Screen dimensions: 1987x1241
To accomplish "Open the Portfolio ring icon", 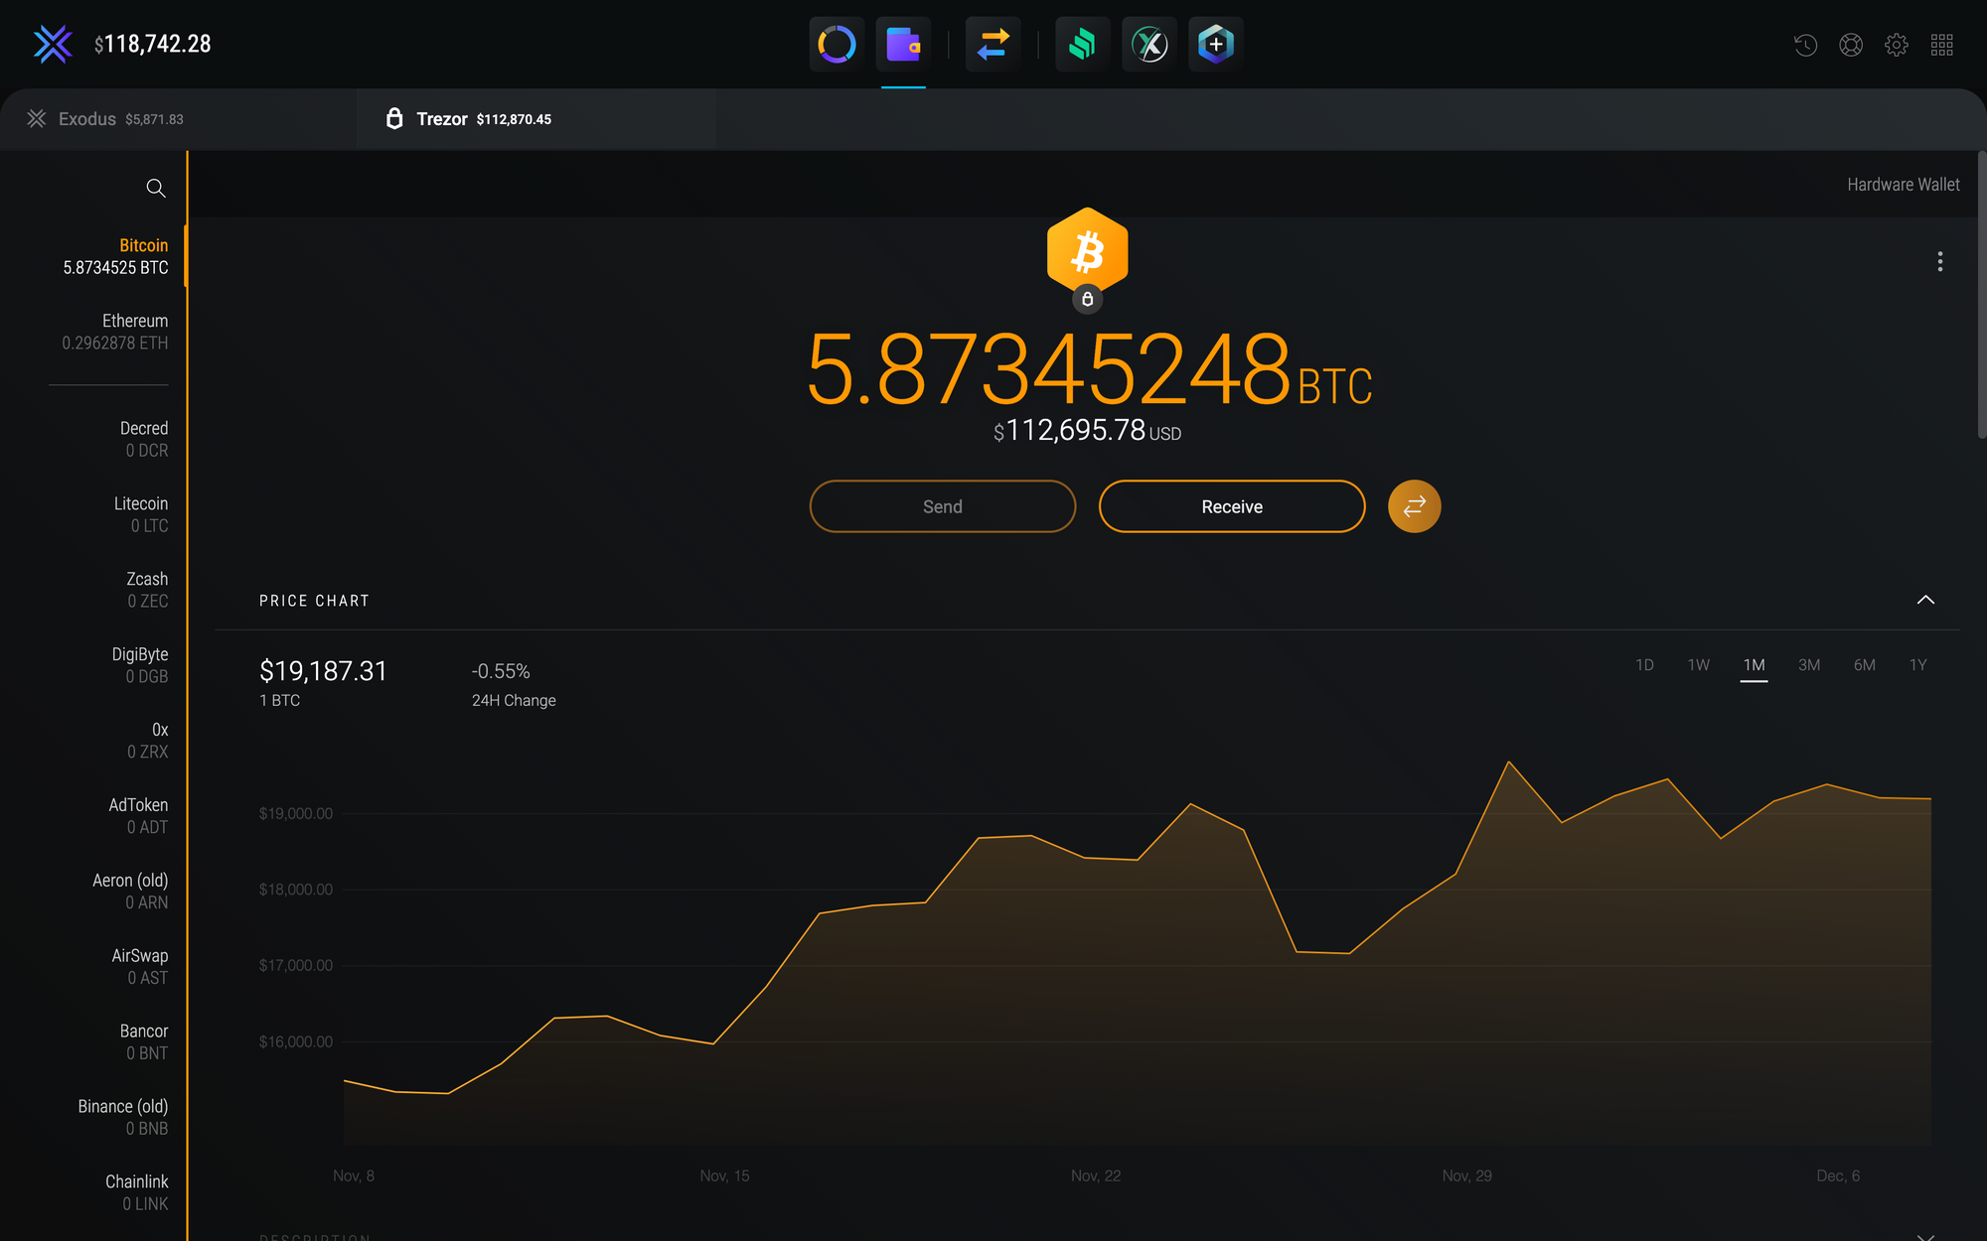I will (837, 44).
